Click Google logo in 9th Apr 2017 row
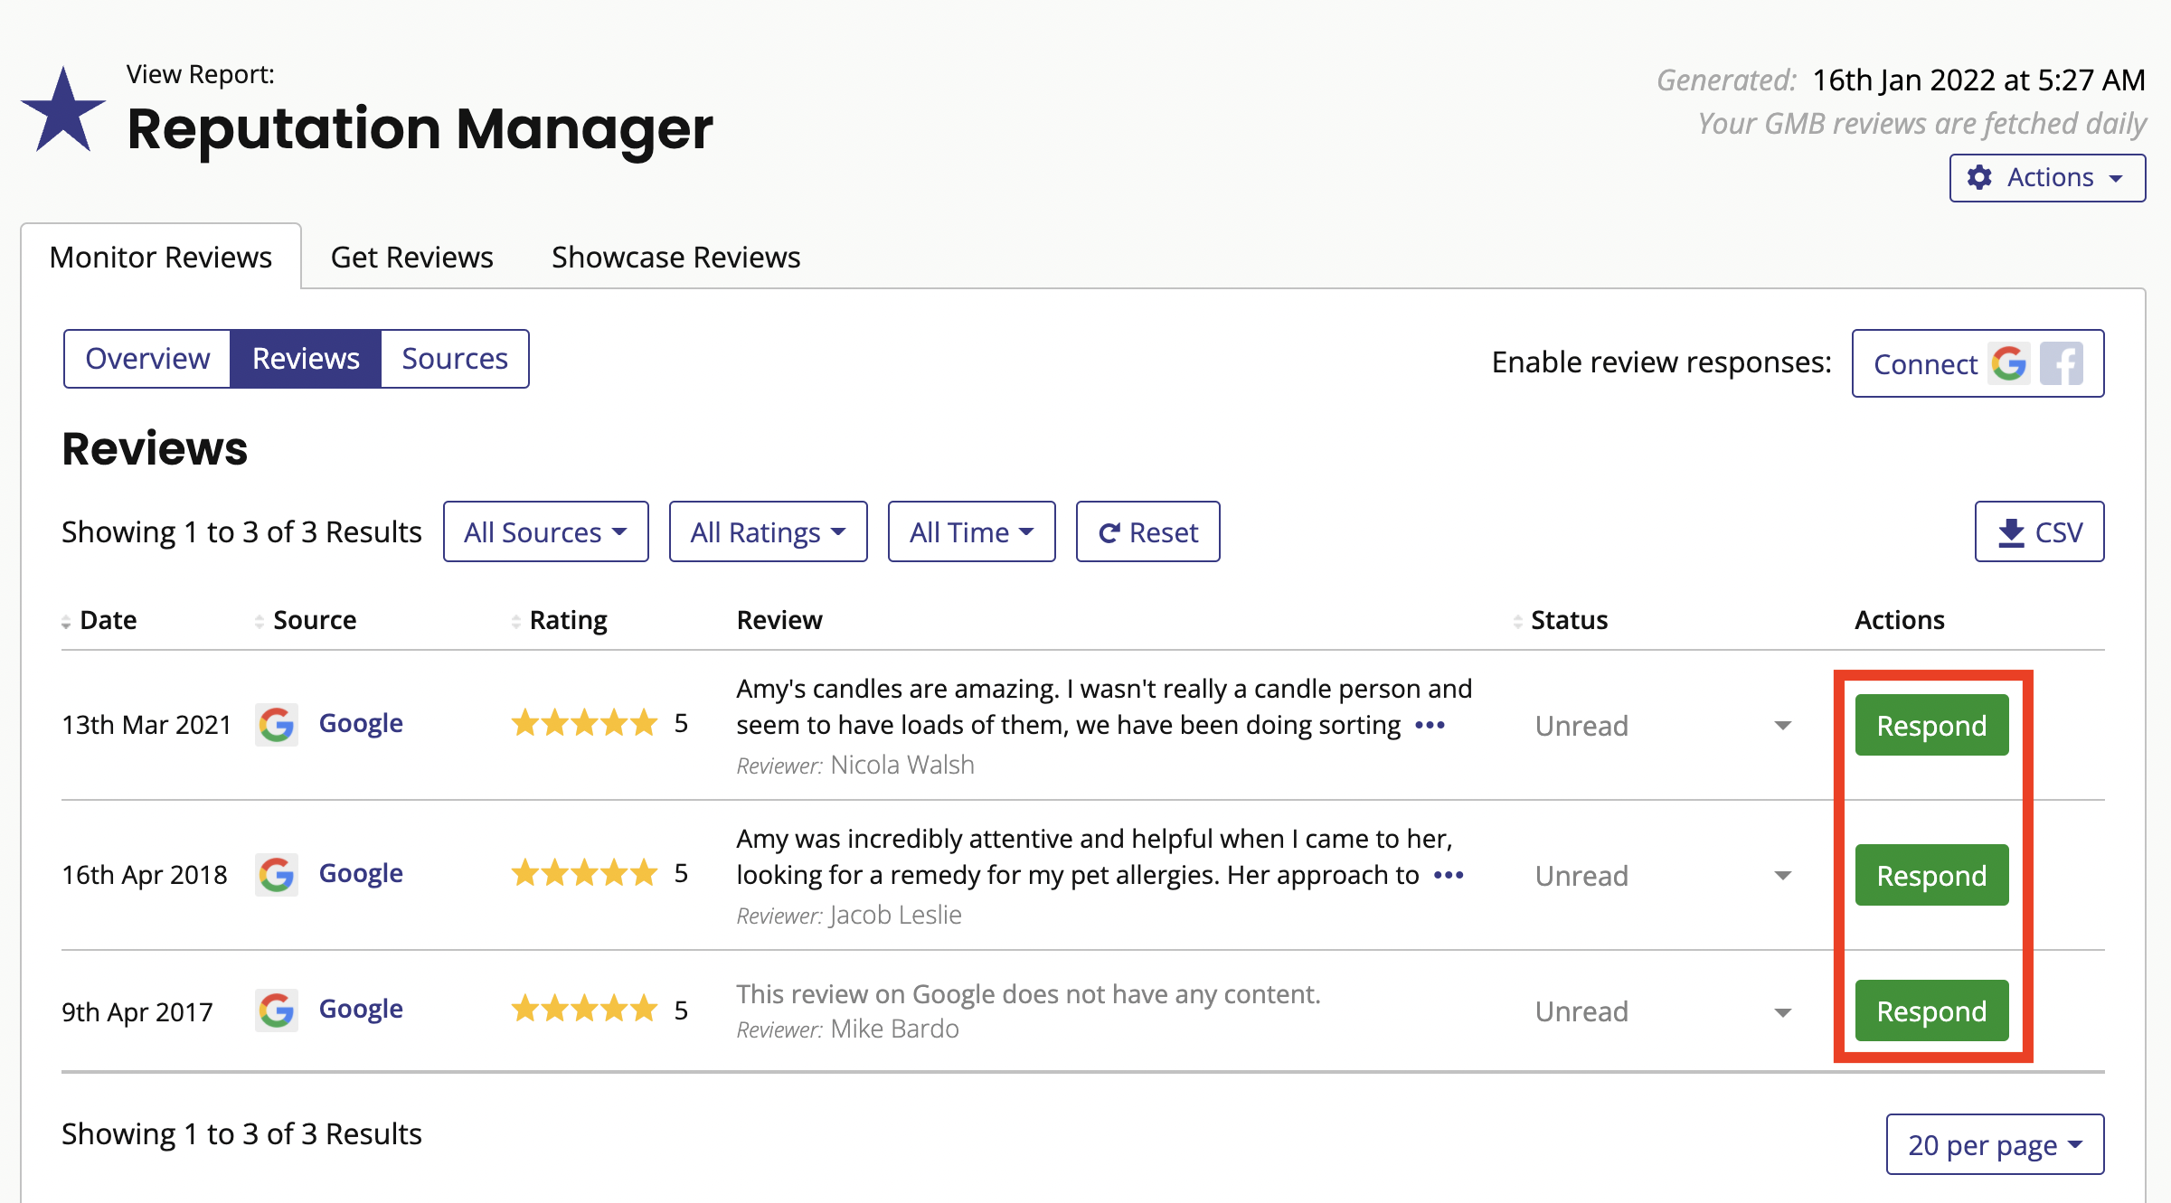This screenshot has height=1203, width=2171. point(277,1010)
